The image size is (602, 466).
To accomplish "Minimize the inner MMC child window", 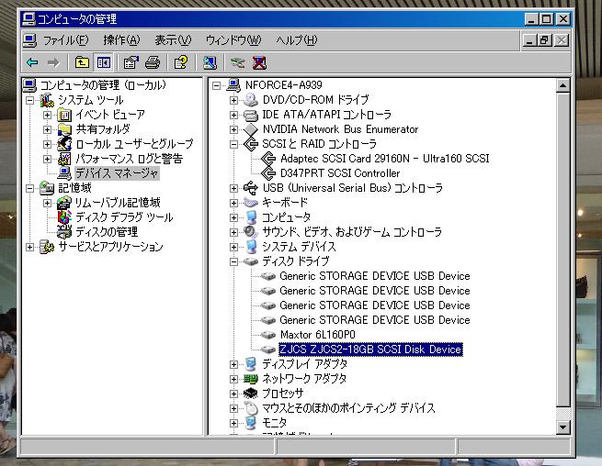I will coord(529,39).
